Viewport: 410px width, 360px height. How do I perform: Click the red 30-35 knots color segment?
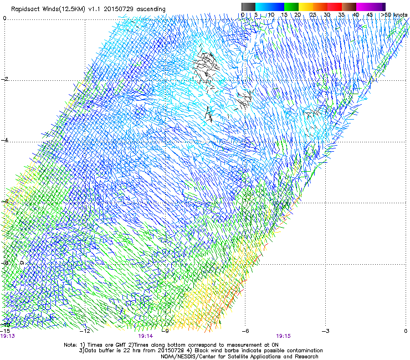[335, 7]
